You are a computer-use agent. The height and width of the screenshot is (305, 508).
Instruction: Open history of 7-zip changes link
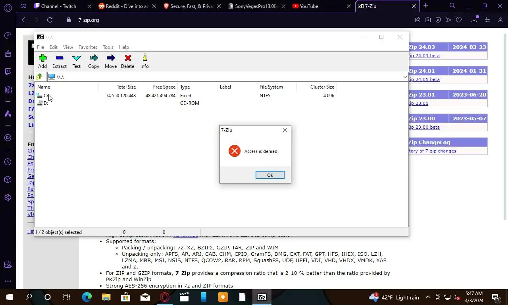(432, 151)
